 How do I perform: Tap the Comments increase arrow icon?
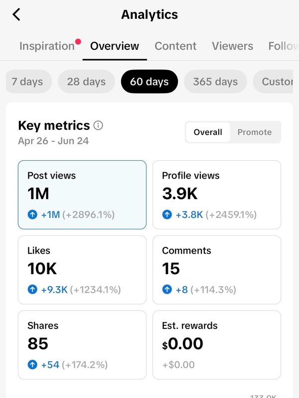point(167,290)
